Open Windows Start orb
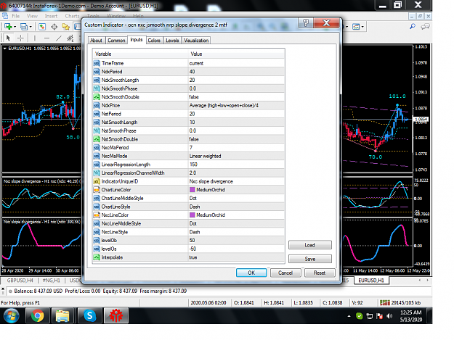Image resolution: width=454 pixels, height=340 pixels. [x=12, y=315]
